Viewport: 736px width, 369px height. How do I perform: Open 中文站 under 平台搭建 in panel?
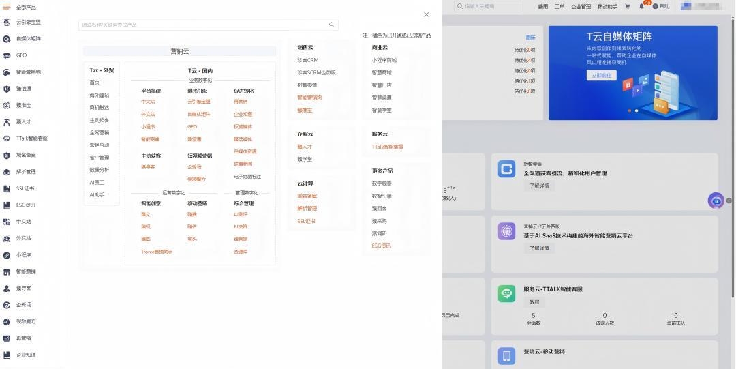click(x=149, y=102)
